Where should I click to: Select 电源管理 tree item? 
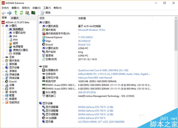click(18, 47)
